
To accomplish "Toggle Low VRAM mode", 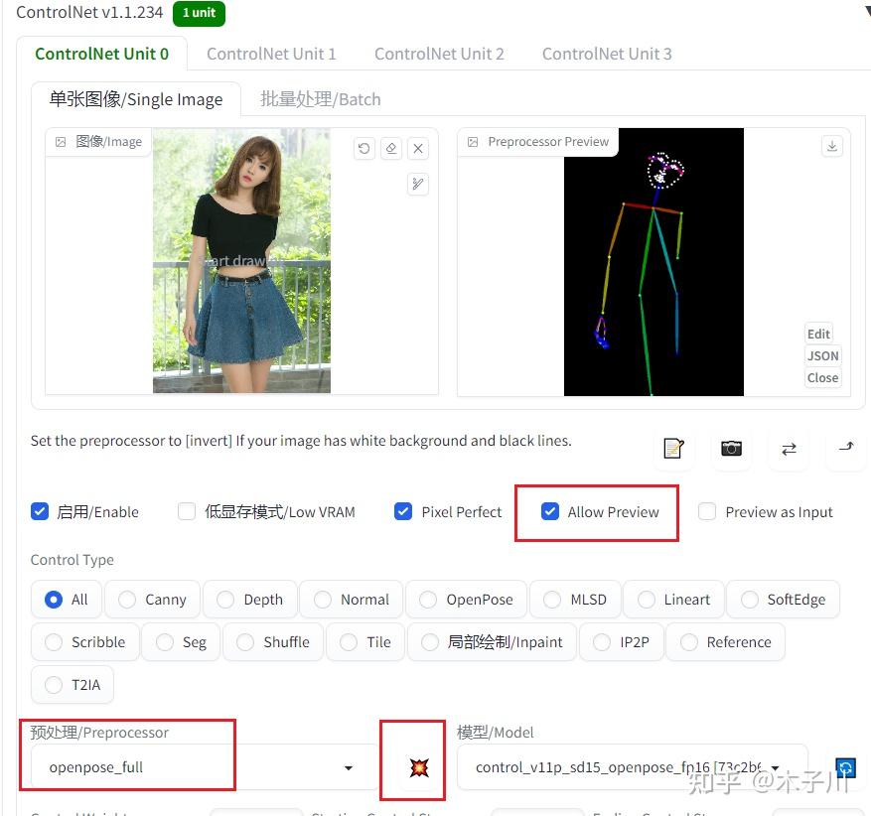I will 186,511.
